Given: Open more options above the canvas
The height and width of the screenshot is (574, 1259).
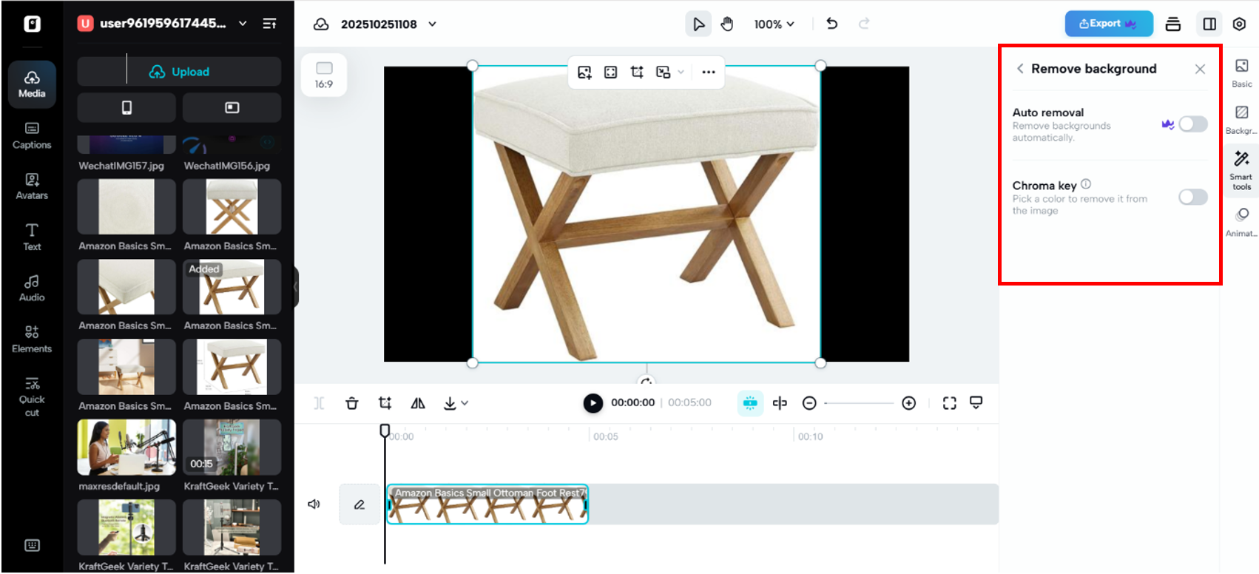Looking at the screenshot, I should (708, 72).
